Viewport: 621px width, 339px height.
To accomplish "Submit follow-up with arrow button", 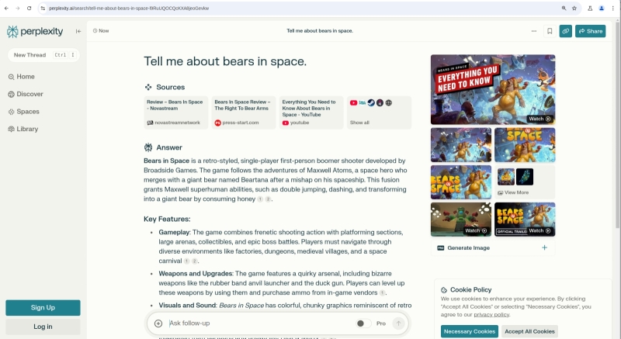I will [x=398, y=323].
